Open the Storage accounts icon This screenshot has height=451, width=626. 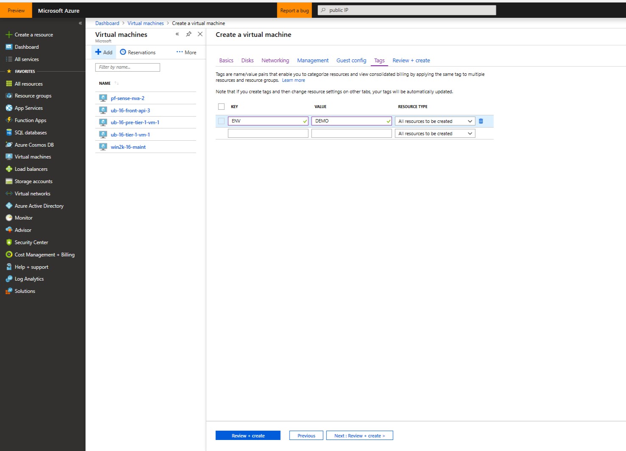click(9, 181)
